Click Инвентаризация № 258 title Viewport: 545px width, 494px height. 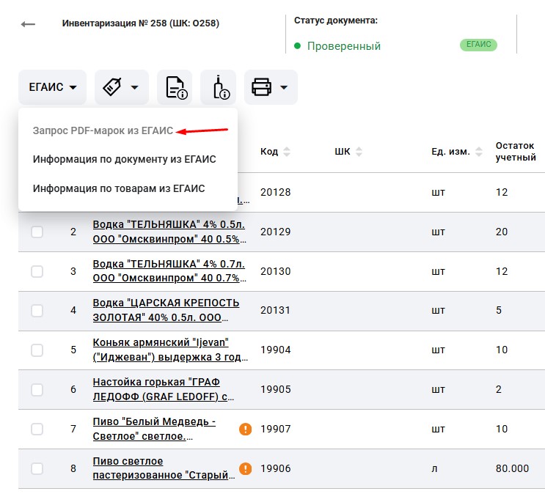(140, 23)
